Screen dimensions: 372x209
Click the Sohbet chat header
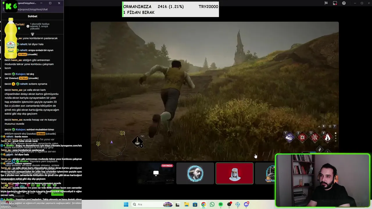(33, 16)
